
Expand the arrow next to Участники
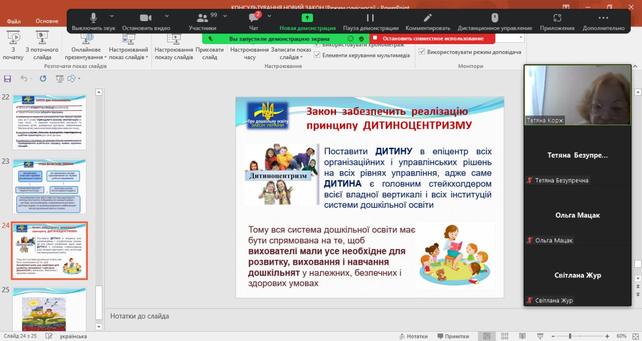coord(225,16)
